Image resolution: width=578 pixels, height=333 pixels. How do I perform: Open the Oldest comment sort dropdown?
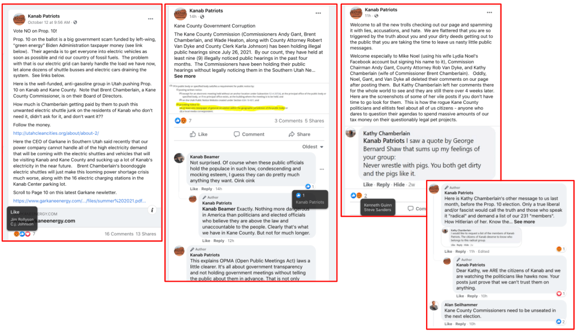[312, 147]
